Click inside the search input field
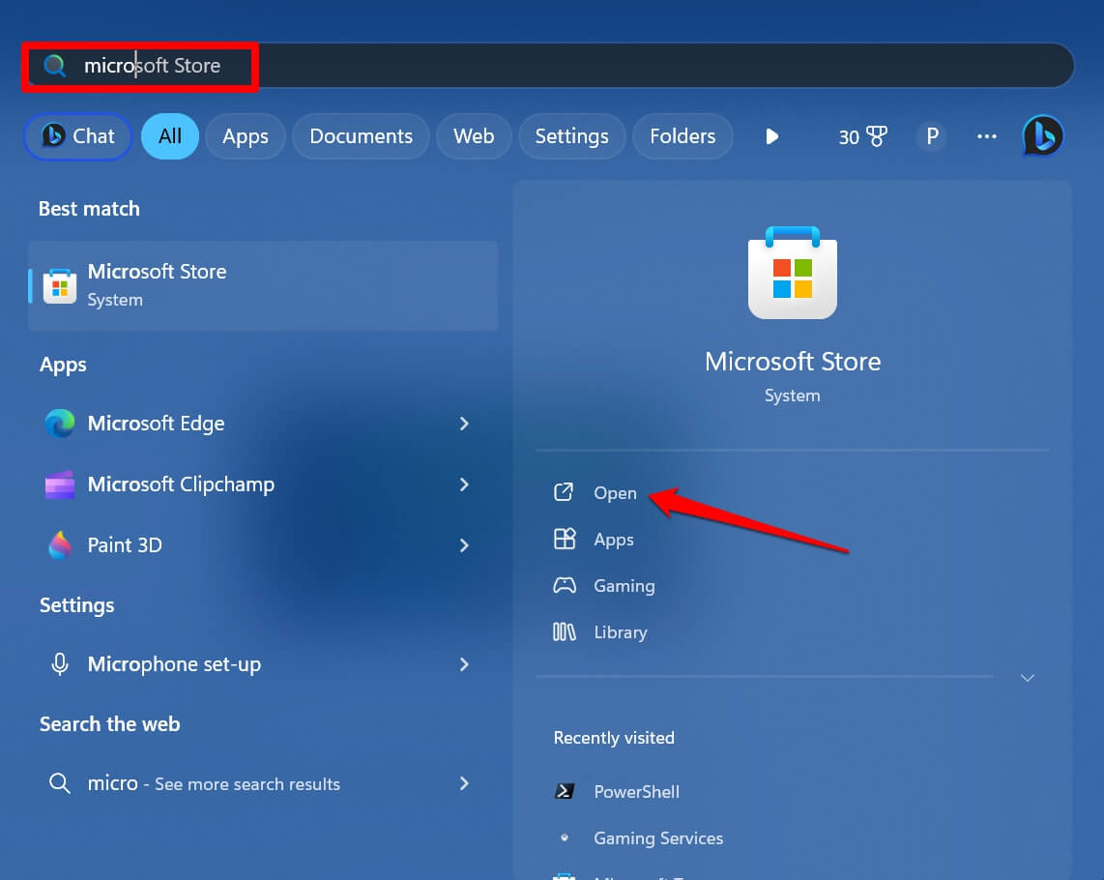 pyautogui.click(x=290, y=65)
